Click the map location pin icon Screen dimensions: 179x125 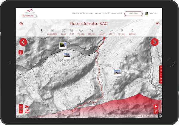(x=156, y=112)
